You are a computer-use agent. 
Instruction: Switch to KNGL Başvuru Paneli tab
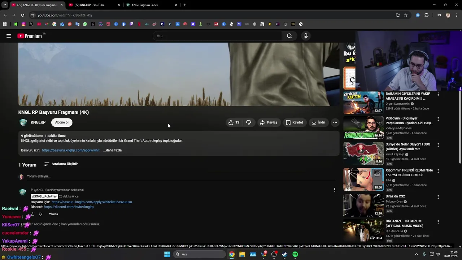click(152, 5)
